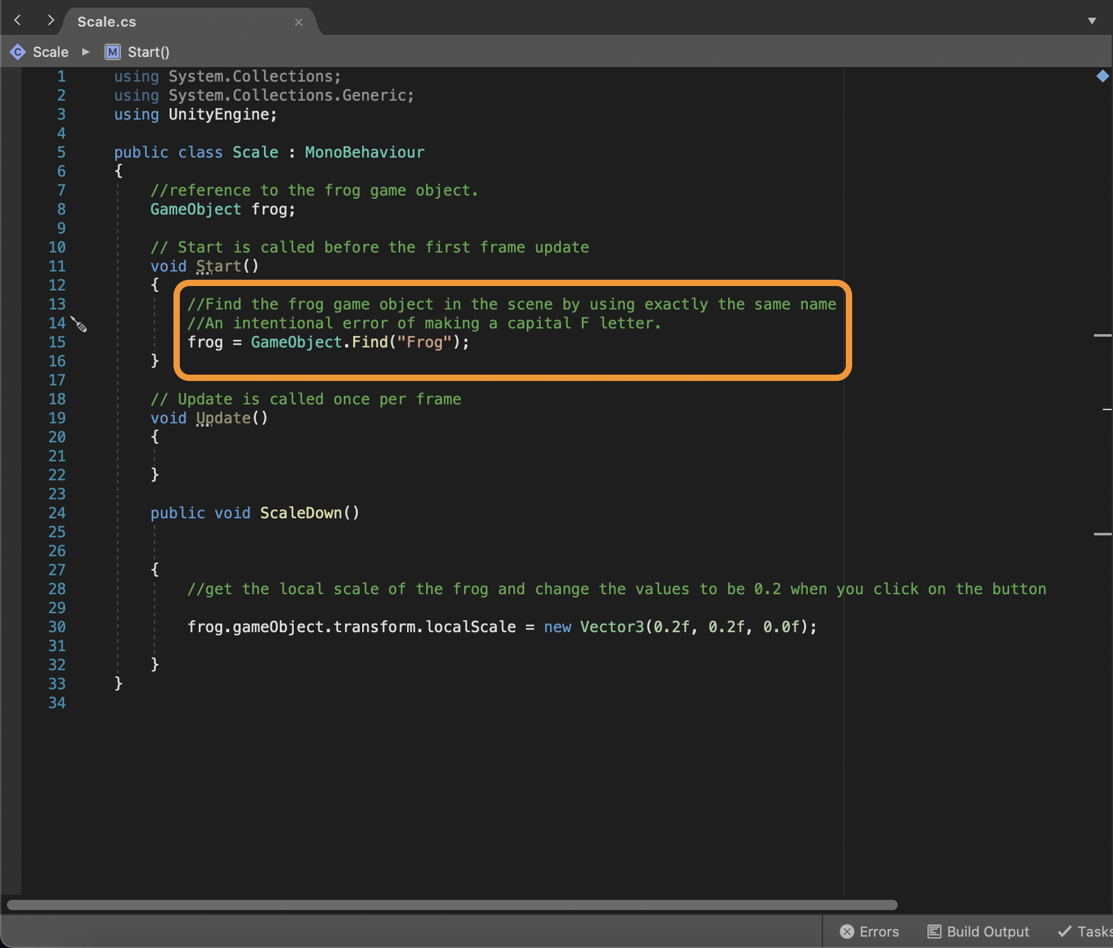Click "System.Collections.Generic" in the using line
Image resolution: width=1113 pixels, height=948 pixels.
point(287,96)
